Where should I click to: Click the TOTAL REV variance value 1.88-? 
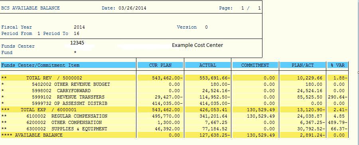341,78
